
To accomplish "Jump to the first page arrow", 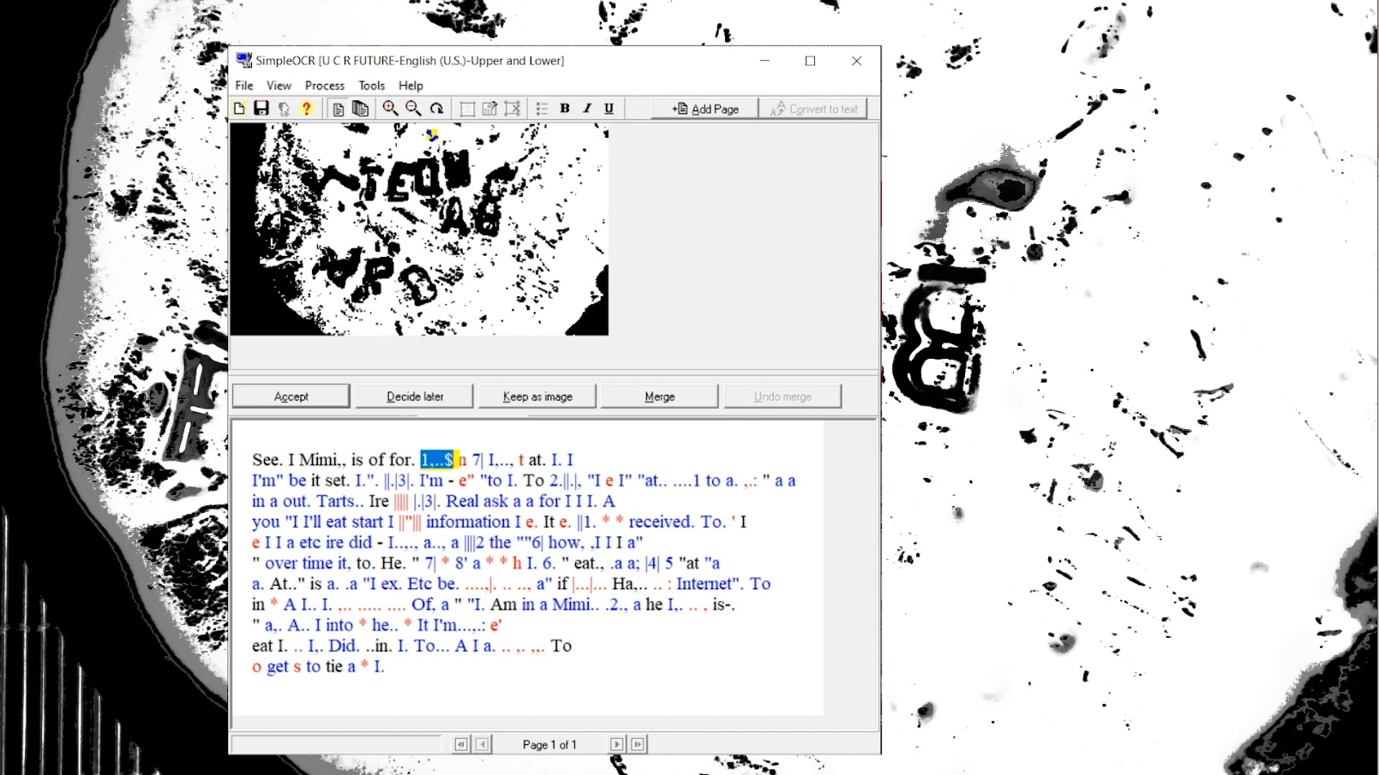I will [461, 744].
